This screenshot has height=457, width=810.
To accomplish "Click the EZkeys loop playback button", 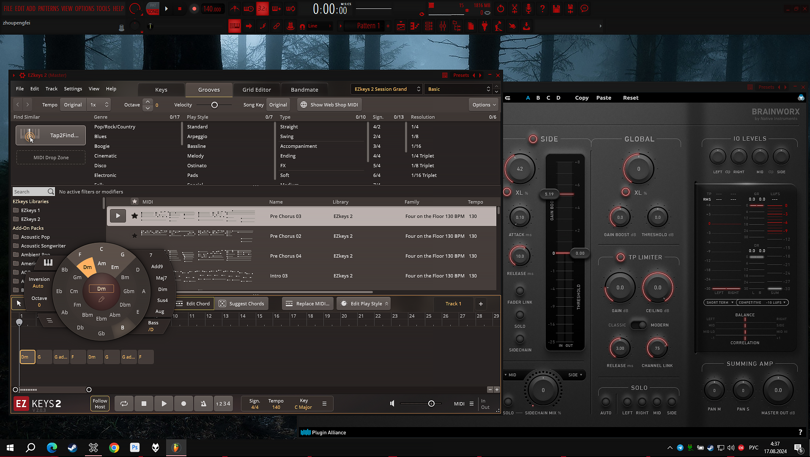I will (124, 404).
